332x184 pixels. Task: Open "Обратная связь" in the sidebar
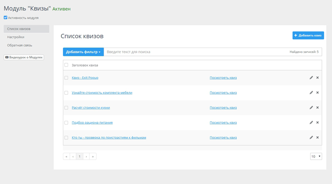[20, 45]
